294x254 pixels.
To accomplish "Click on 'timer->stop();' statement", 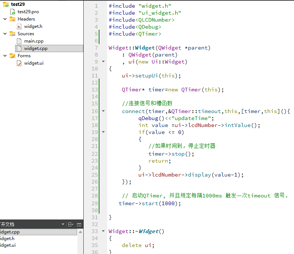I will tap(171, 154).
